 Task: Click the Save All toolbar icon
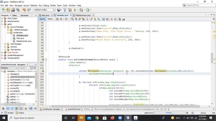point(18,10)
